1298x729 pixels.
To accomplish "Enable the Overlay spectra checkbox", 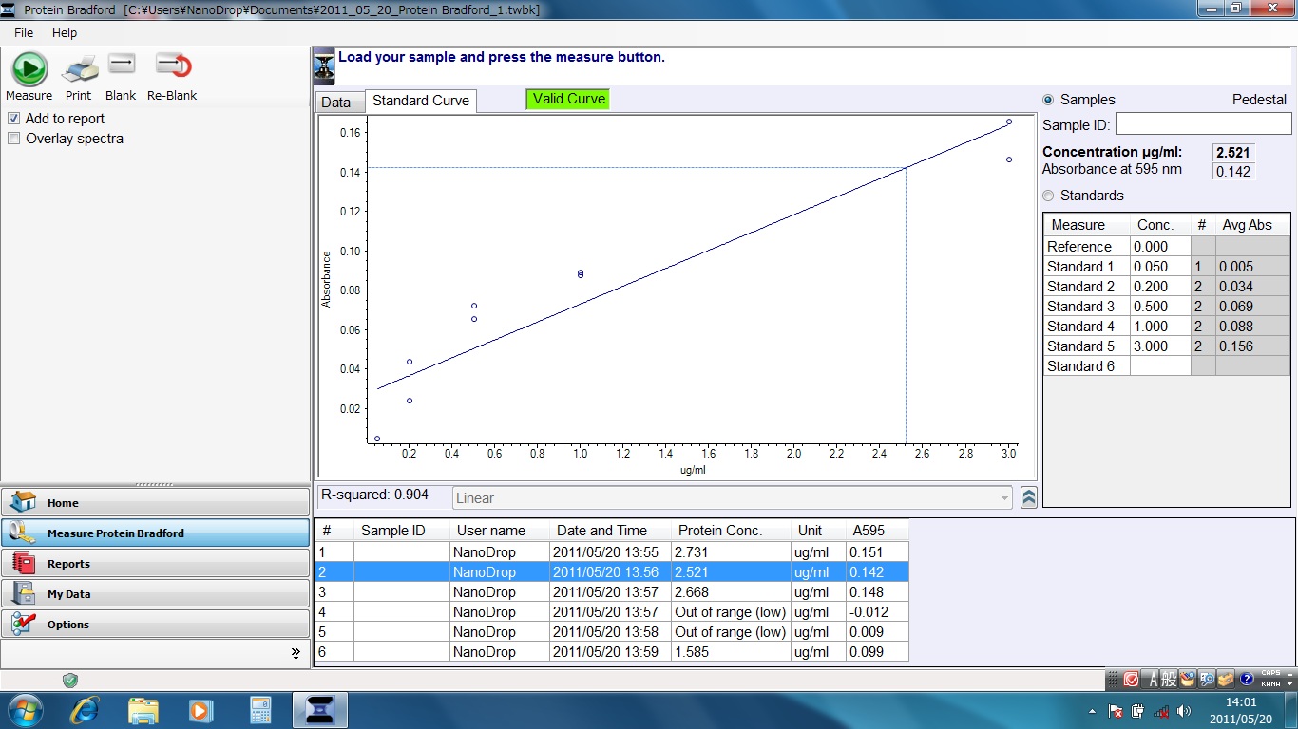I will click(14, 139).
